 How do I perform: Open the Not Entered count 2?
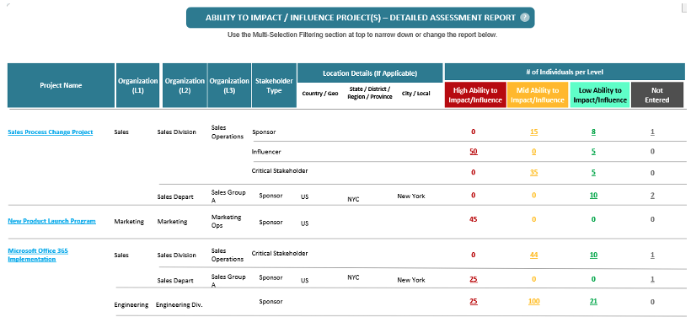pyautogui.click(x=652, y=196)
